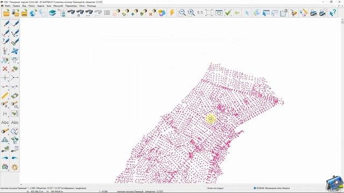
Task: Open the Вид menu
Action: tap(24, 6)
